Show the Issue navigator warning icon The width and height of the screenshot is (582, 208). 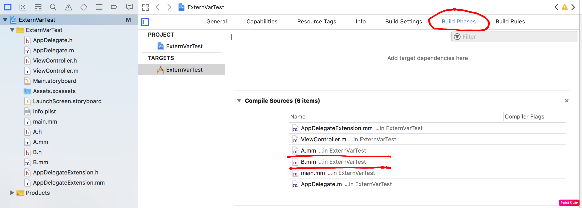tap(69, 7)
